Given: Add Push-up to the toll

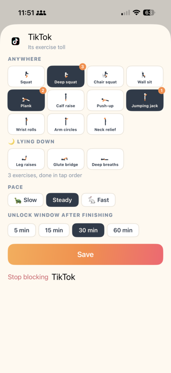Looking at the screenshot, I should click(105, 101).
